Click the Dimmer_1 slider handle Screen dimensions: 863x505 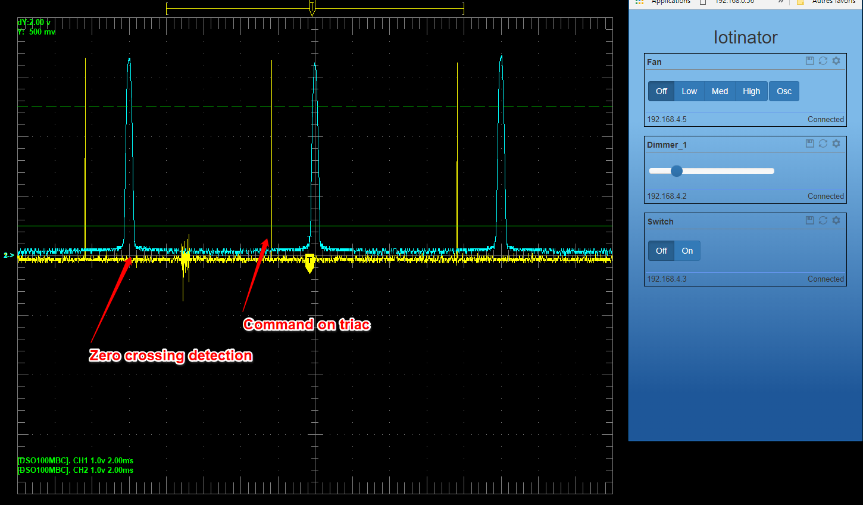tap(677, 171)
